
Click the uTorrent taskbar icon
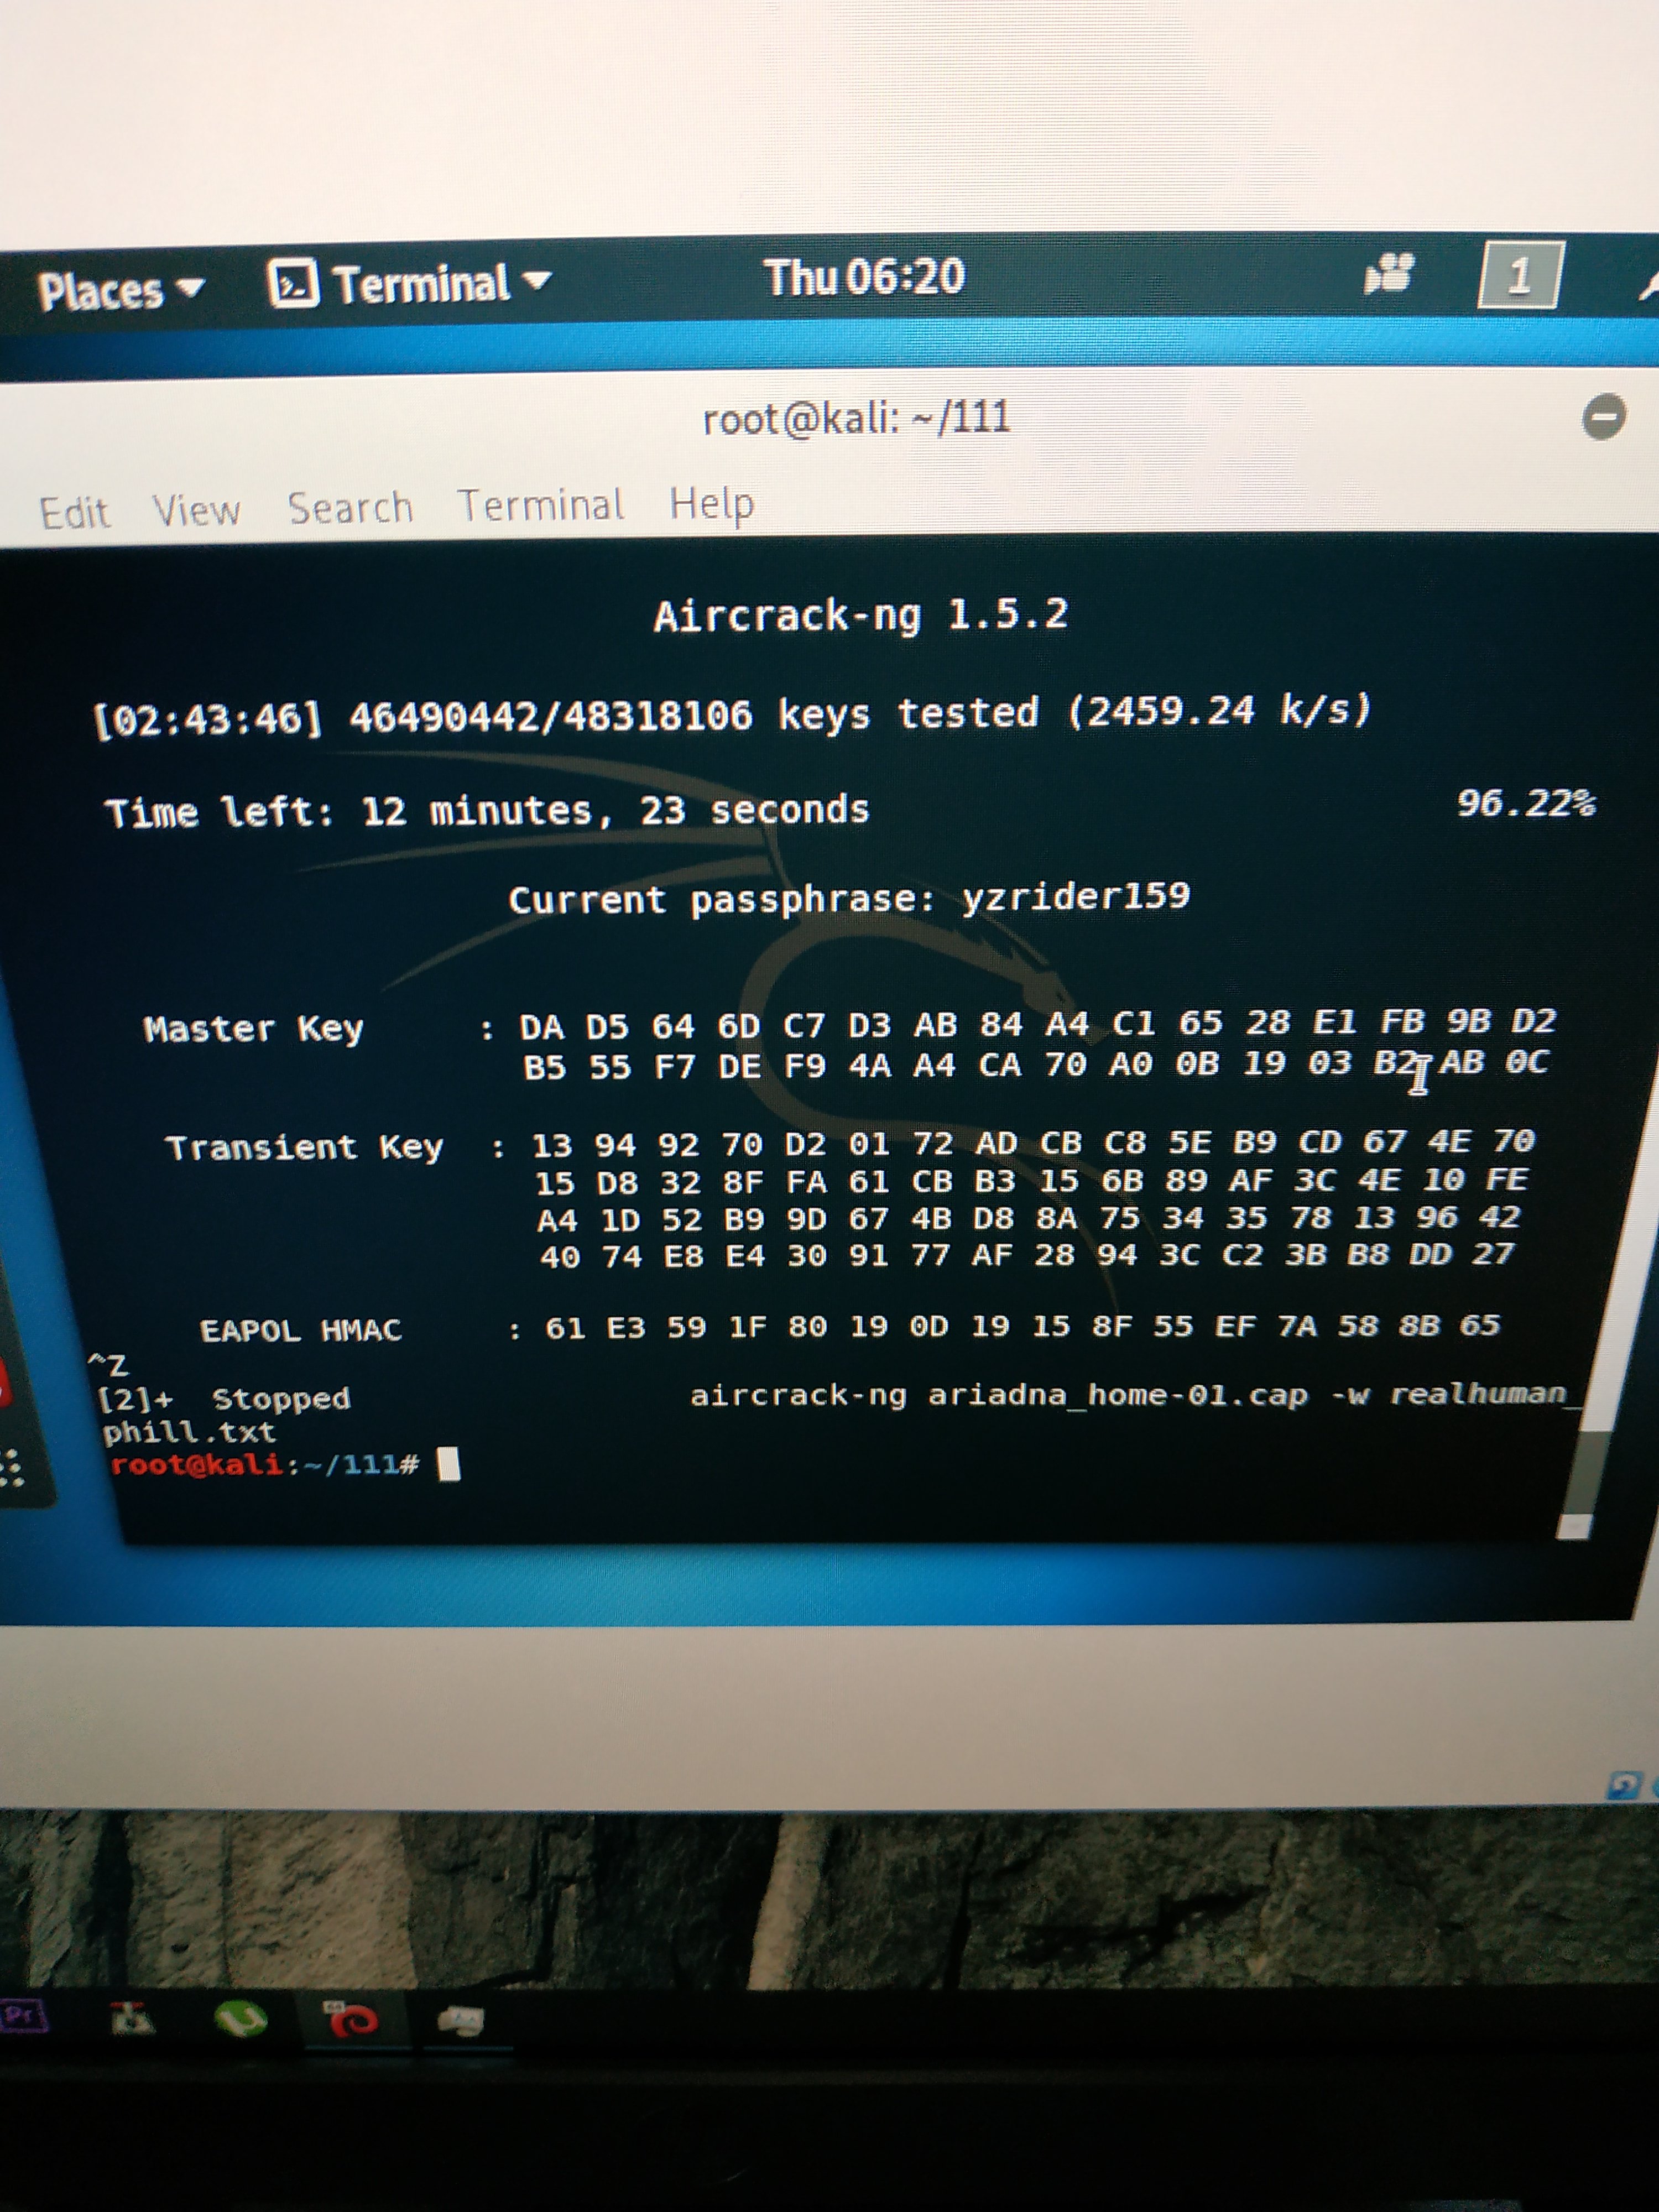(240, 2019)
